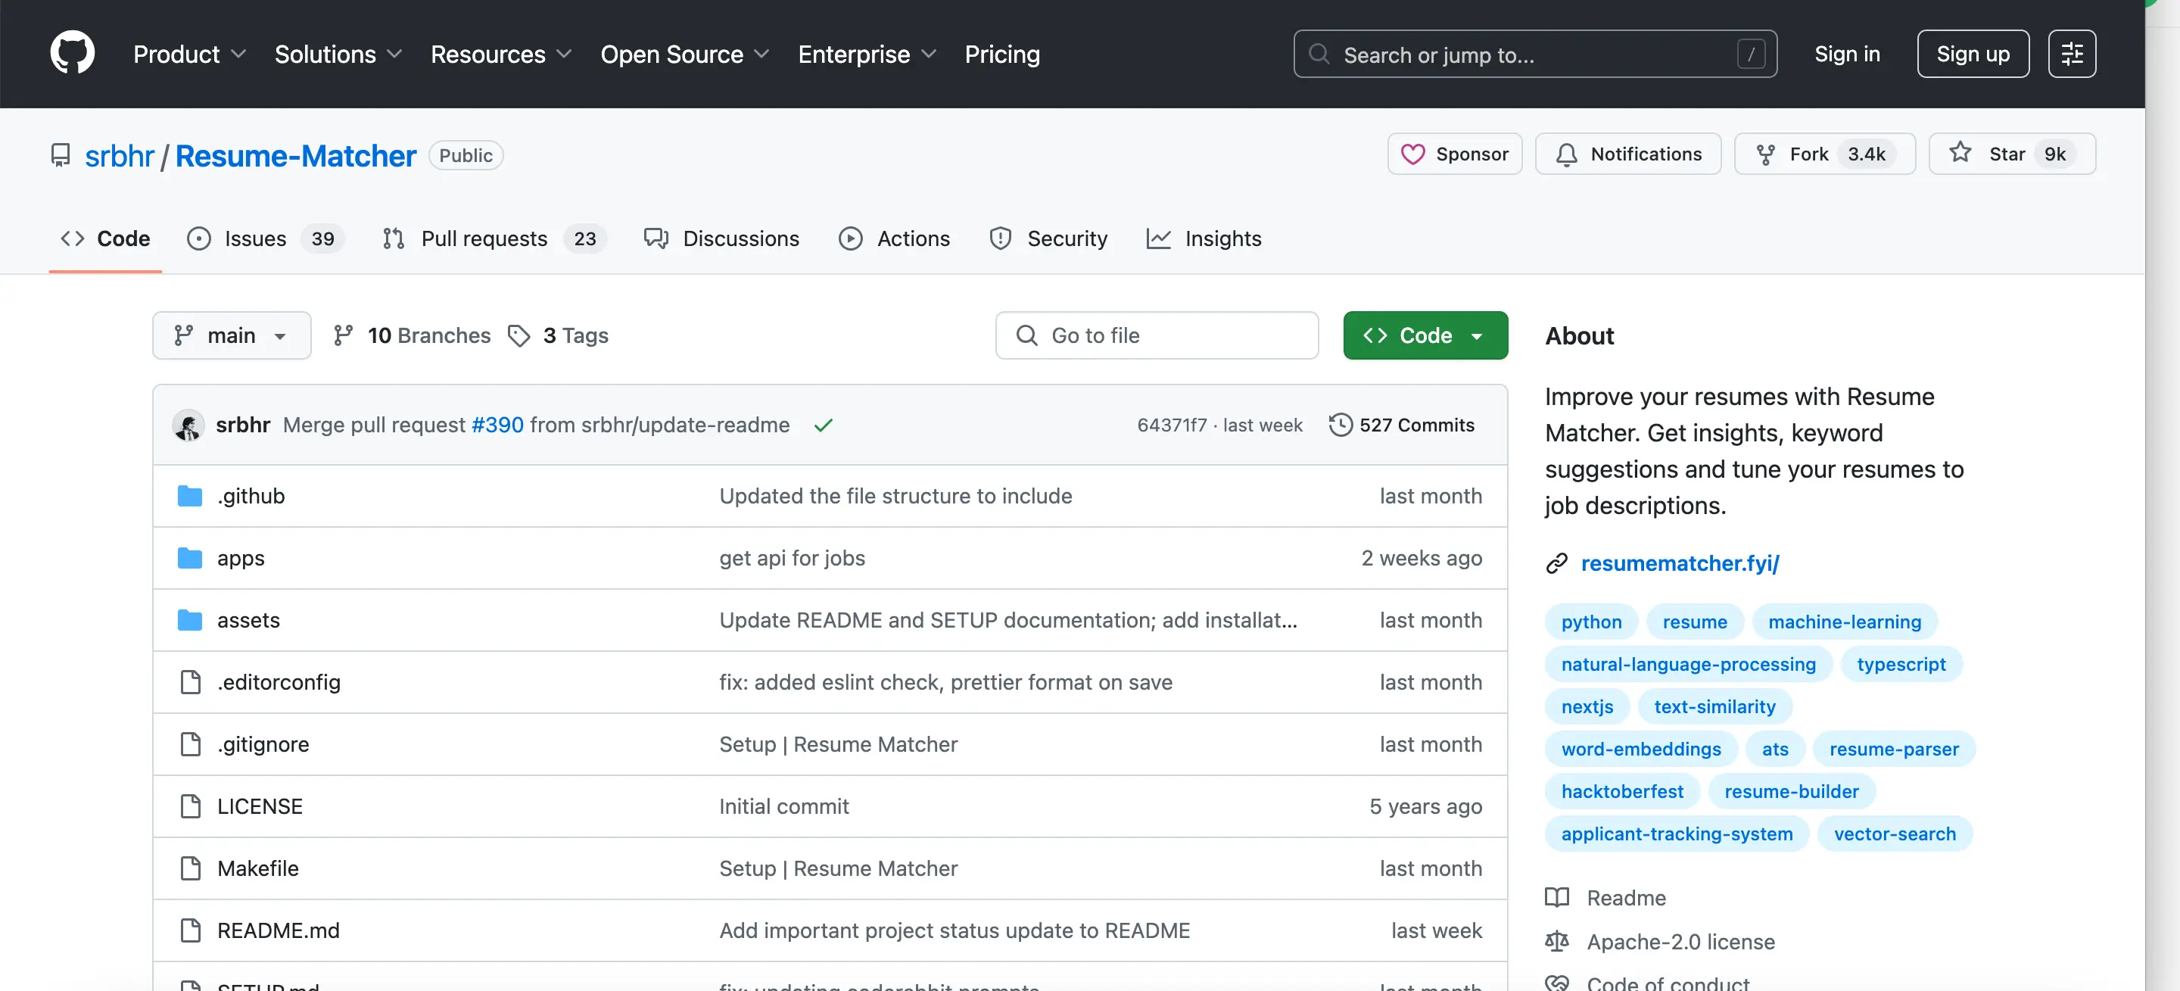The image size is (2180, 991).
Task: Open the 'get api for jobs' commit message
Action: 792,559
